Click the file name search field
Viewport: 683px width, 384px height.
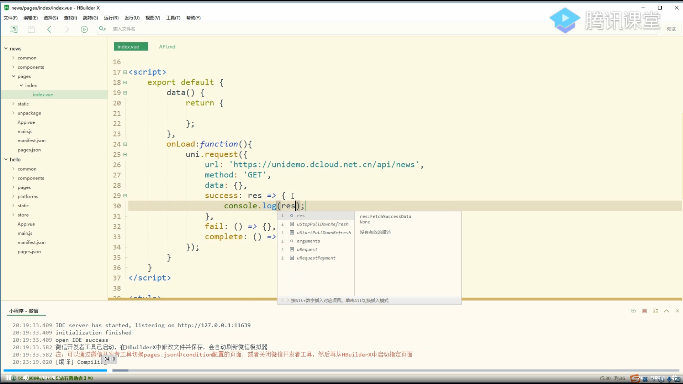[x=124, y=29]
